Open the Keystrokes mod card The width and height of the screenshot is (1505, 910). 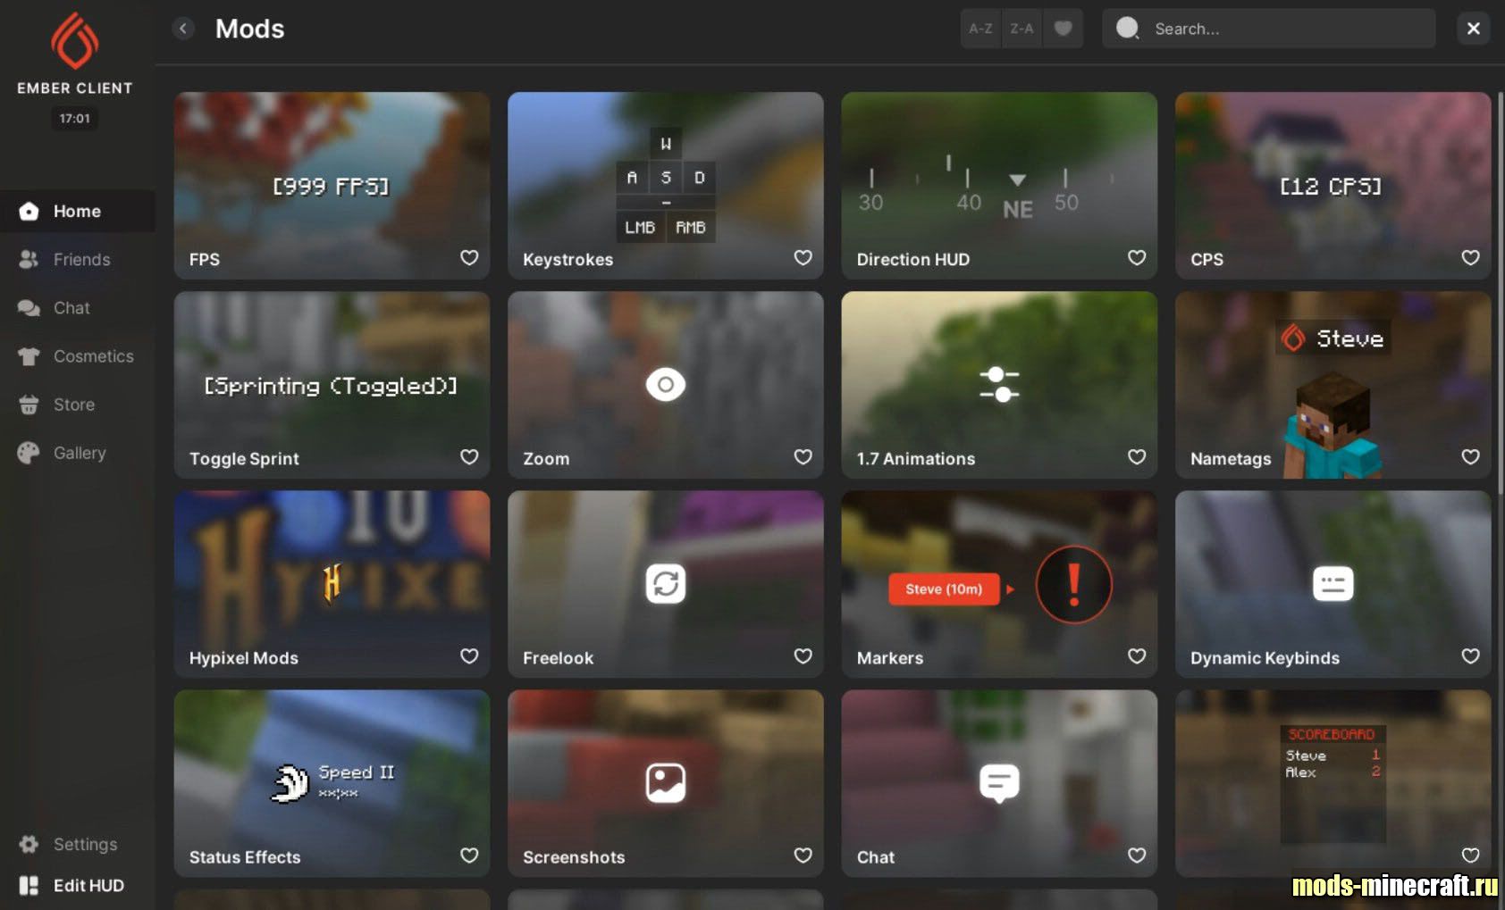pyautogui.click(x=666, y=186)
